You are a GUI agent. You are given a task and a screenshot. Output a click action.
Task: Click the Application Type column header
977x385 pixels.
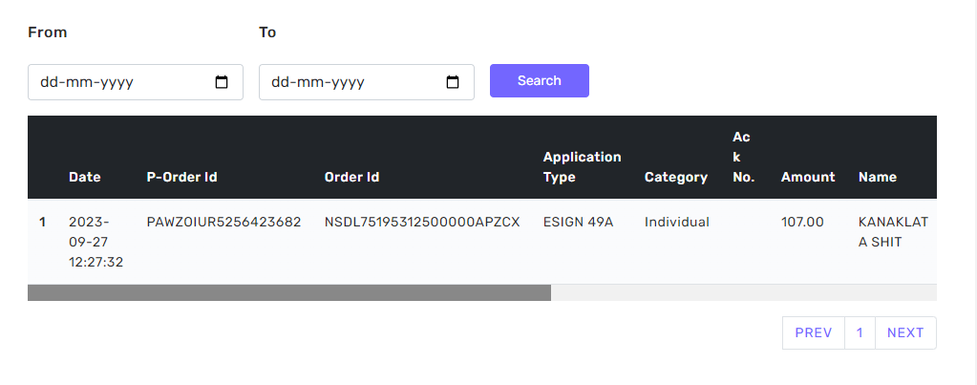pos(582,166)
